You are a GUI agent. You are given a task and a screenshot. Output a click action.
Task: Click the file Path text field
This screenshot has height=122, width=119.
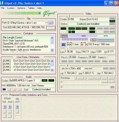(26, 23)
